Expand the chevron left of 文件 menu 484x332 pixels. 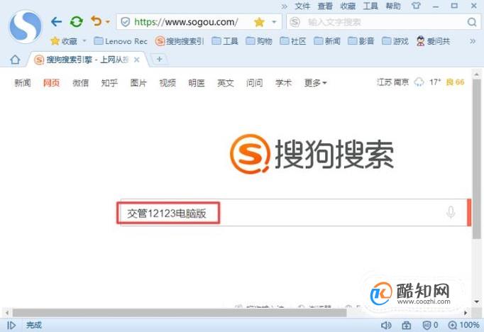pos(285,6)
